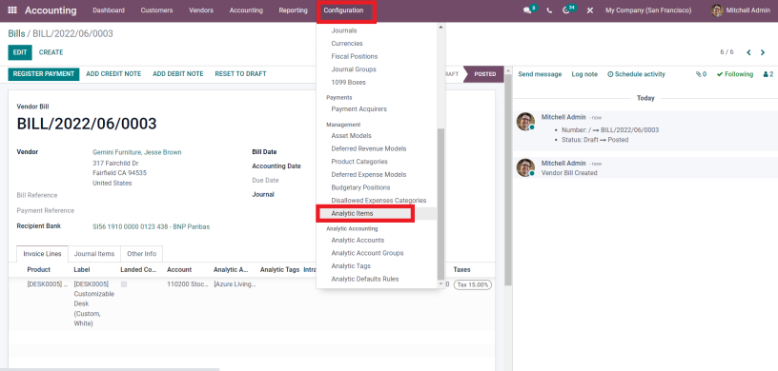The height and width of the screenshot is (371, 778).
Task: Tick the Landed Costs checkbox on DESK0005 line
Action: pos(124,284)
